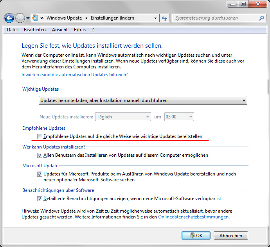
Task: Click the Empfohlene Updates section heading
Action: tap(44, 128)
